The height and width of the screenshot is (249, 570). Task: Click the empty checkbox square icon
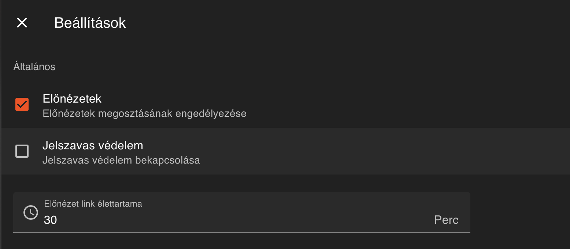point(22,151)
